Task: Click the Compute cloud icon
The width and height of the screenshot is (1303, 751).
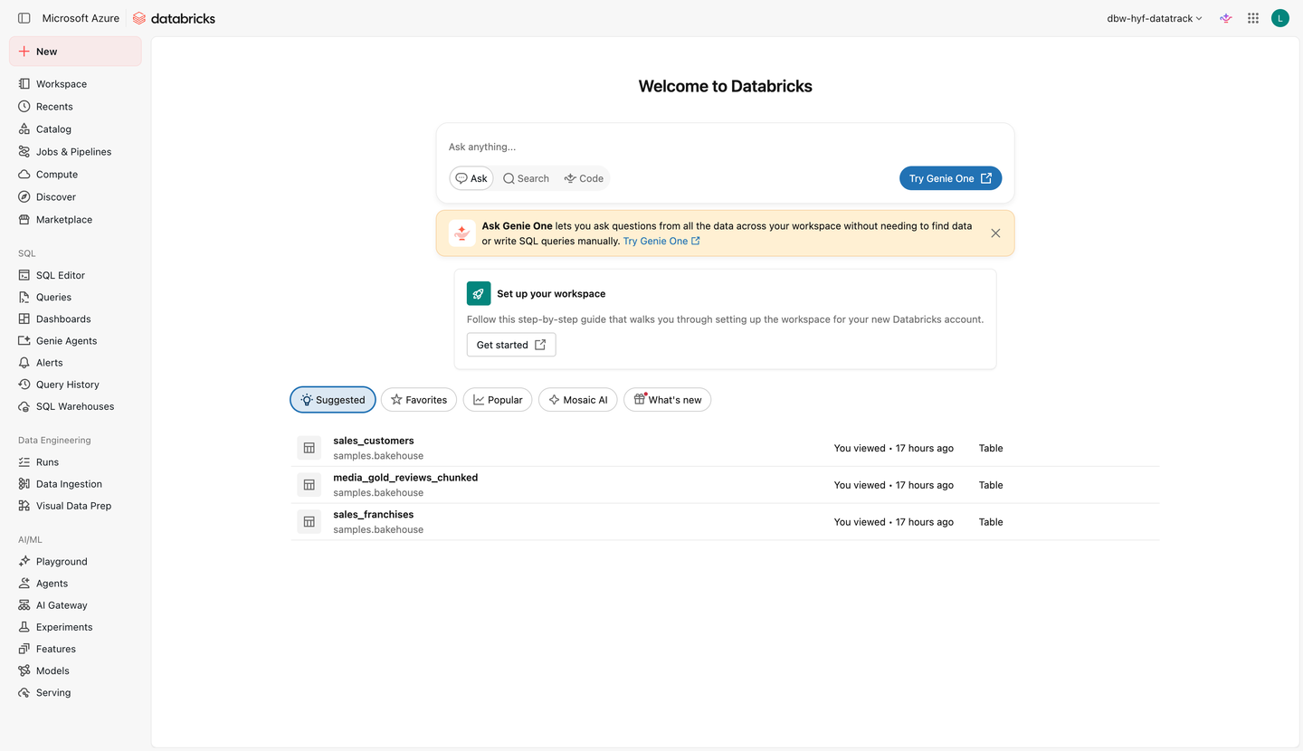Action: click(24, 175)
